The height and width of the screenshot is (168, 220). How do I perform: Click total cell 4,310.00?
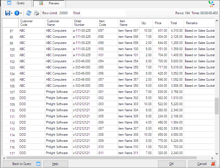click(176, 31)
